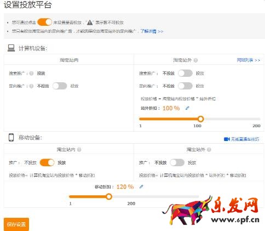Click help icon next to 搜索推广 in 淘宝站内
265x231 pixels.
(31, 74)
